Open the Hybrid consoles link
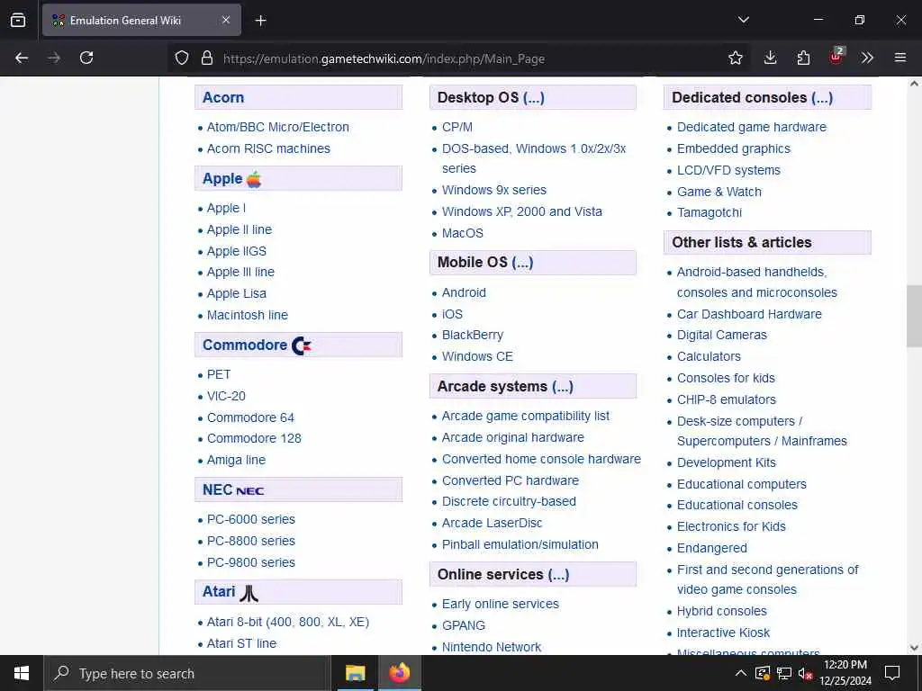The height and width of the screenshot is (691, 922). (722, 611)
